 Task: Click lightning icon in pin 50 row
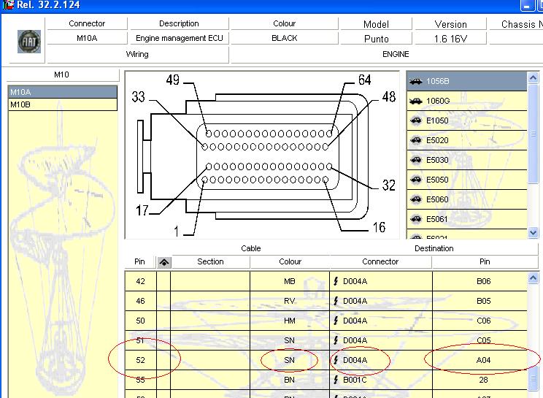336,321
